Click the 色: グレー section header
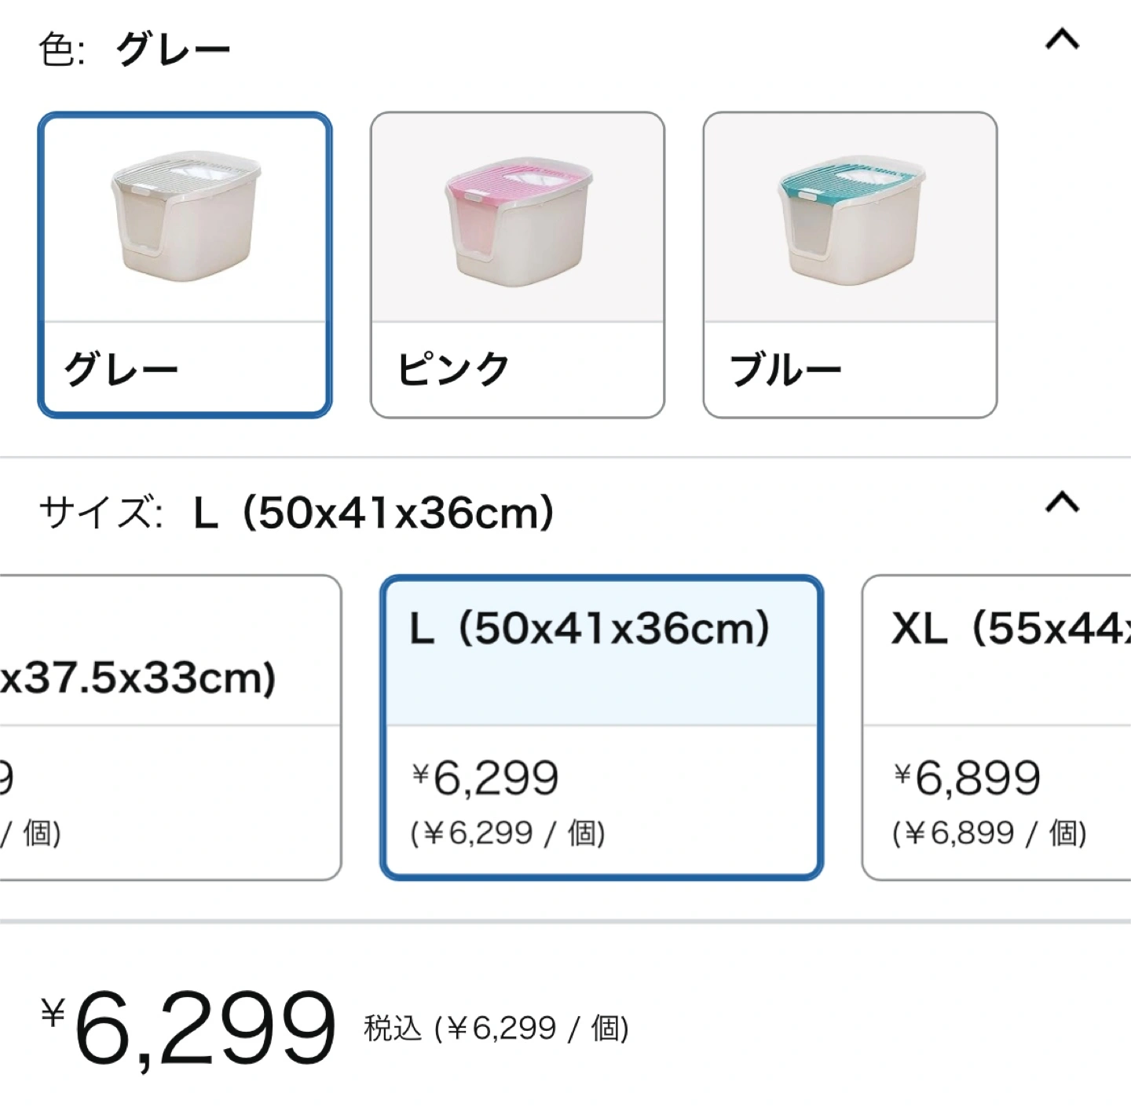1131x1111 pixels. tap(134, 49)
